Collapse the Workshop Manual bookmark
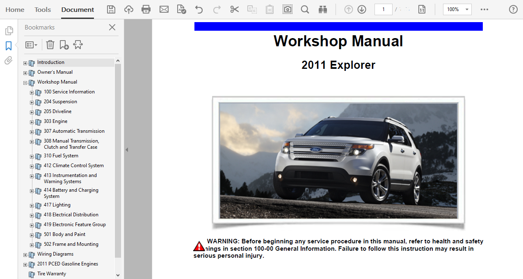 tap(25, 83)
